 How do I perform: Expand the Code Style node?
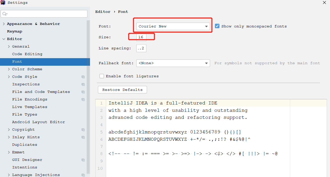(9, 77)
